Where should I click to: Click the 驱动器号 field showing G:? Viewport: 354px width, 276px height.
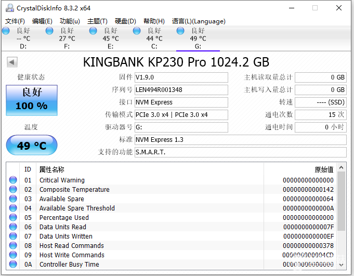coord(181,127)
